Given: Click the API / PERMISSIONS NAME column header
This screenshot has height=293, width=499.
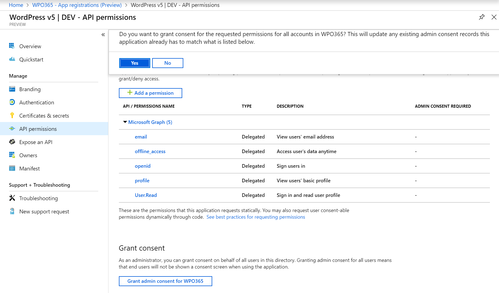Looking at the screenshot, I should pos(149,106).
